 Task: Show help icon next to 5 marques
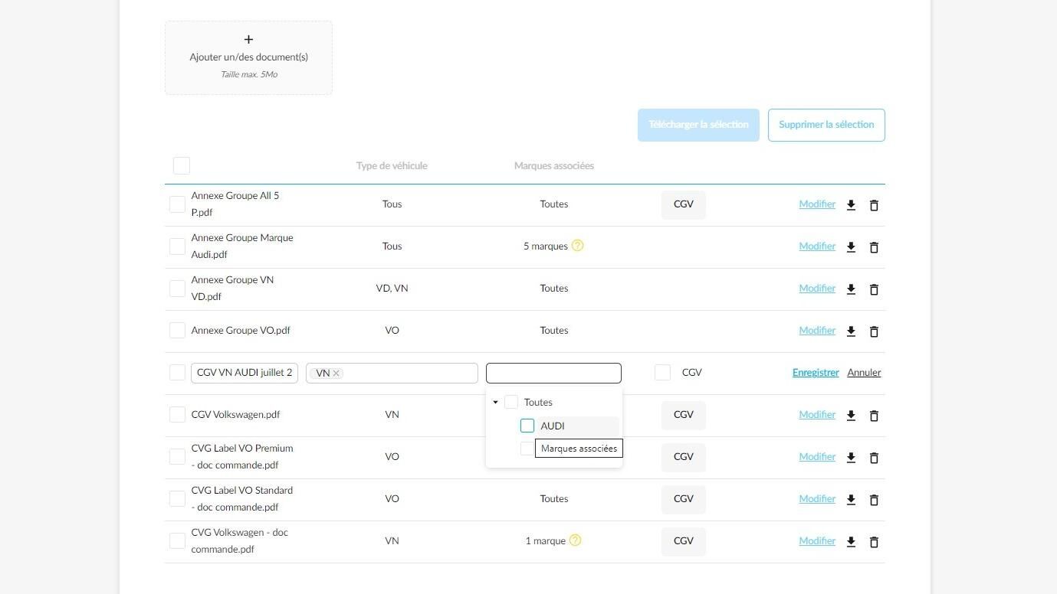(578, 246)
